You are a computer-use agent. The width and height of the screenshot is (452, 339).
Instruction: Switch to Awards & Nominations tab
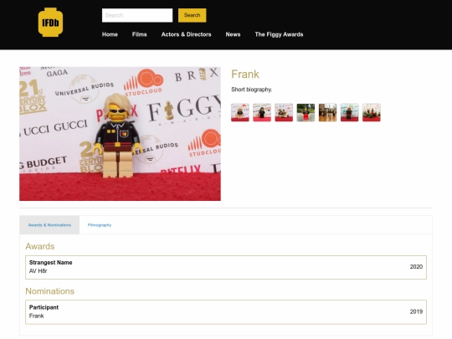tap(49, 225)
